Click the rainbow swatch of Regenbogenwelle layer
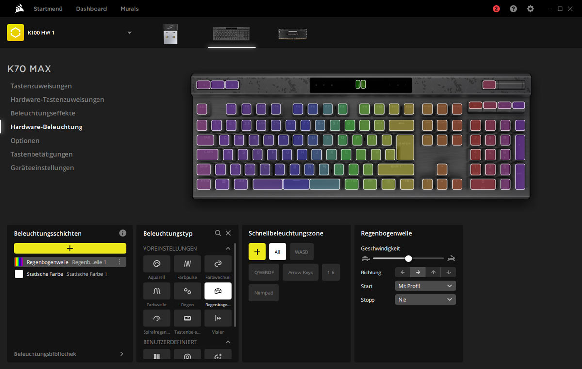Screen dimensions: 582x369 coord(19,262)
